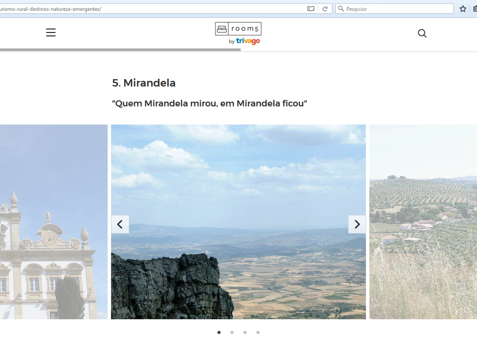Click the quote 'Quem Mirandela mirou, em Mirandela ficou'

click(x=209, y=103)
